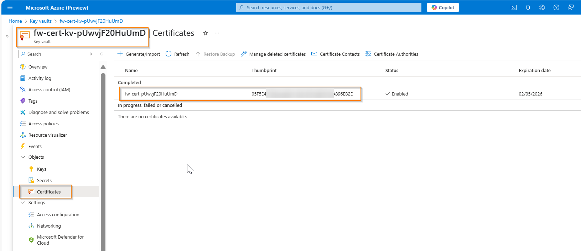
Task: Open certificate fw-cert-pUwvjF20HuUmD row
Action: coord(151,94)
